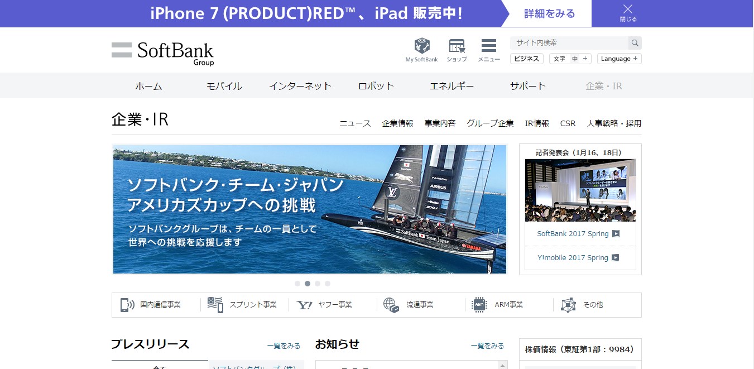Open その他 network cube icon
The height and width of the screenshot is (369, 754).
[x=568, y=305]
